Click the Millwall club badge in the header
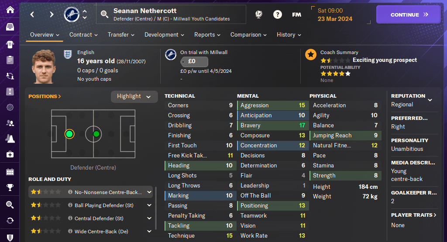 [x=71, y=14]
